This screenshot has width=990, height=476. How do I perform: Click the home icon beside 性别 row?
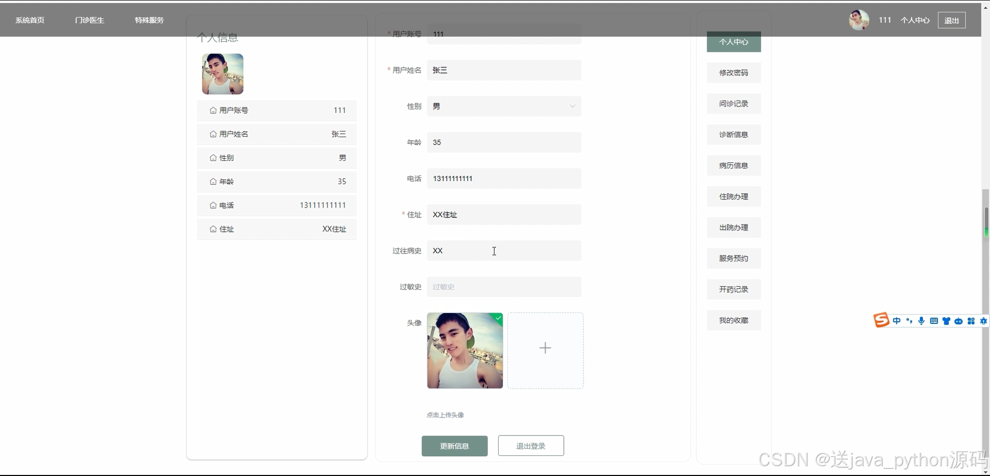213,158
